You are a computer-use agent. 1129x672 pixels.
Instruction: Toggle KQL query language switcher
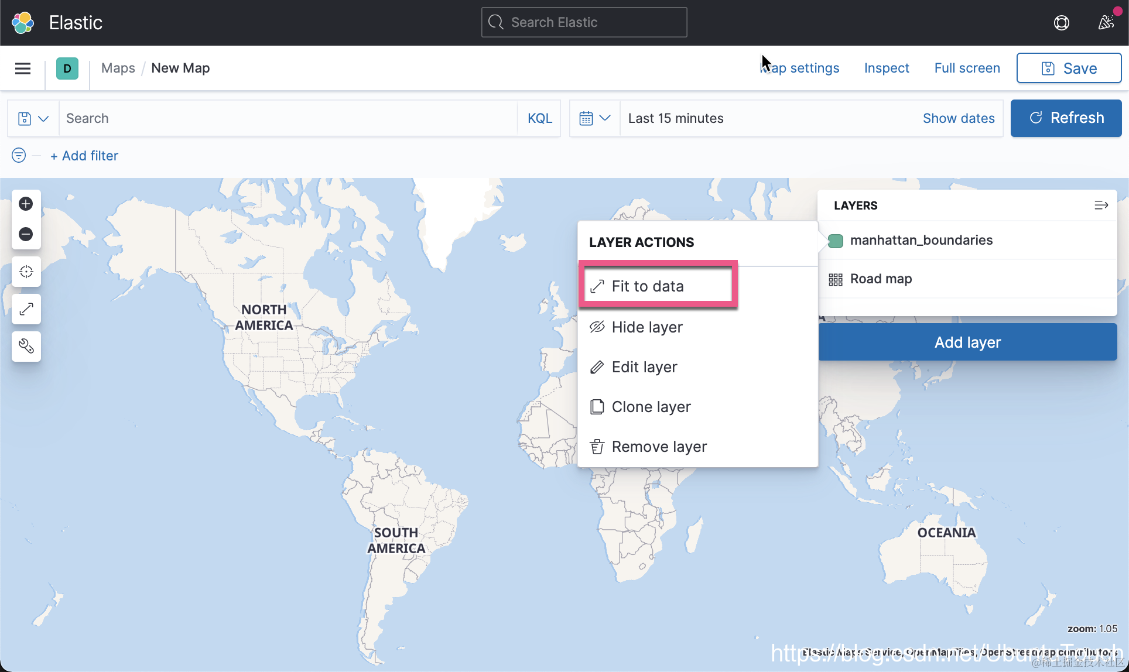point(539,118)
